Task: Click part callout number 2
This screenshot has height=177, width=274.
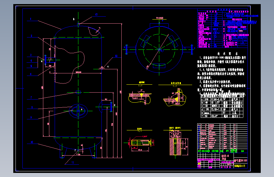Action: [32, 36]
